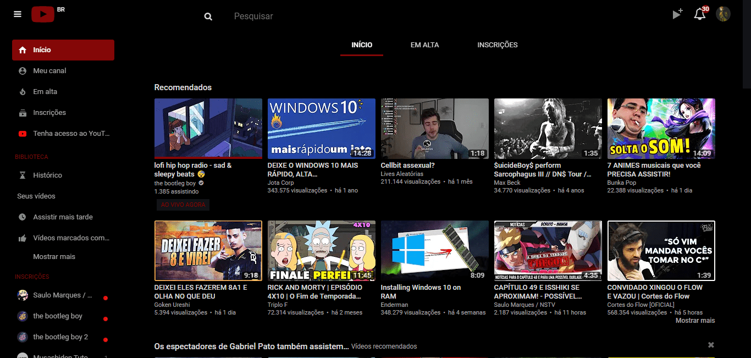Click the AO VIVO AGORA badge

[183, 205]
